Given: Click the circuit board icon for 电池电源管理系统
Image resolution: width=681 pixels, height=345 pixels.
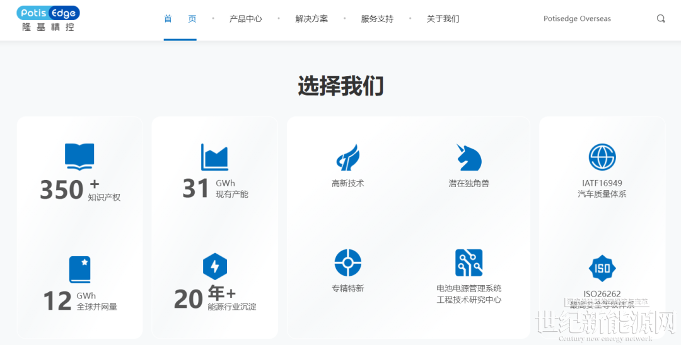Looking at the screenshot, I should click(469, 263).
